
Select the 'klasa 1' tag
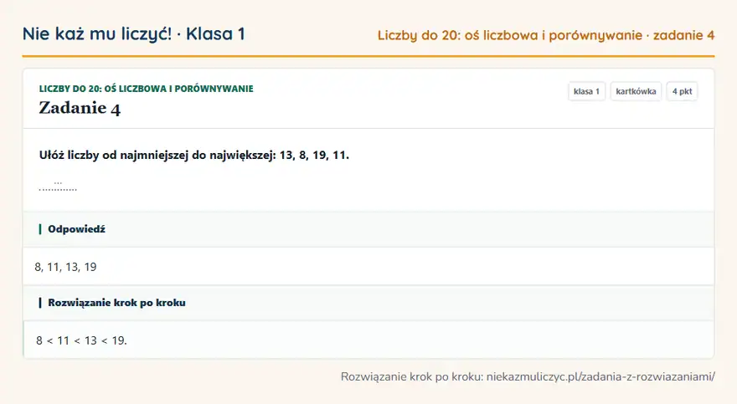click(x=586, y=91)
